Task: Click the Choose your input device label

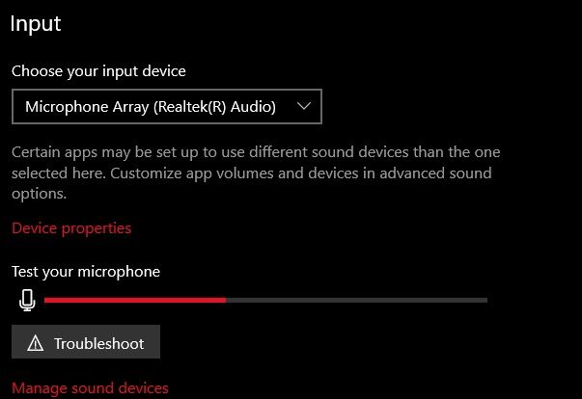Action: (98, 71)
